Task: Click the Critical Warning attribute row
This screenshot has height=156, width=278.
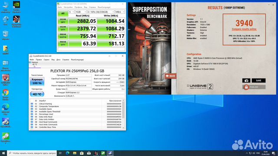Action: coord(76,104)
